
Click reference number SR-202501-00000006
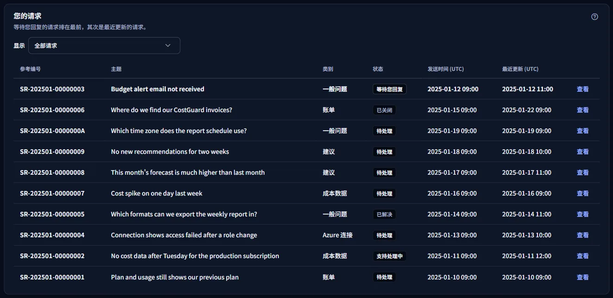(52, 110)
